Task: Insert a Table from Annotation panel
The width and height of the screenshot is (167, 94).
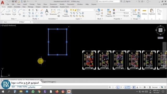Action: 59,16
